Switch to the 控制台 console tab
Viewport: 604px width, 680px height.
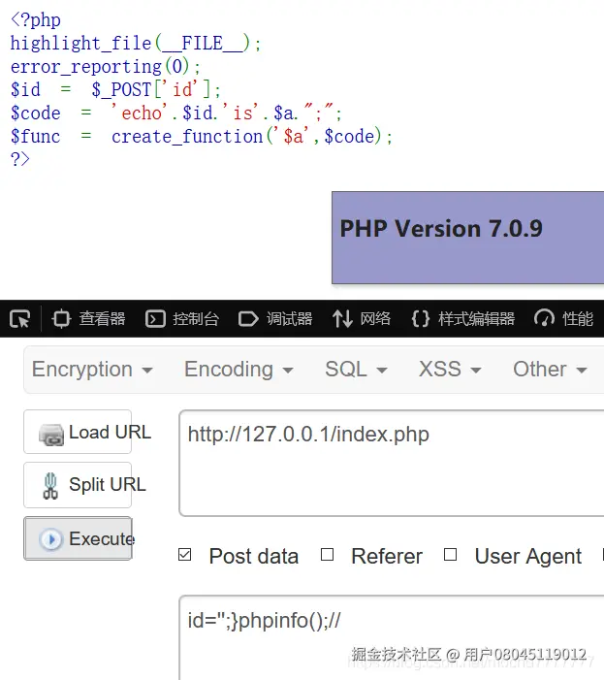[x=182, y=319]
